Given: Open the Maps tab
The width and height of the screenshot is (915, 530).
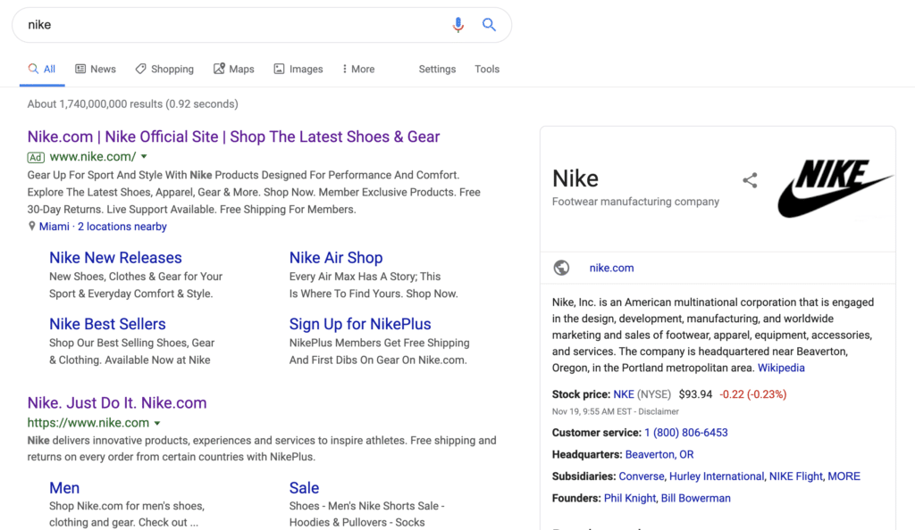Looking at the screenshot, I should (x=234, y=69).
